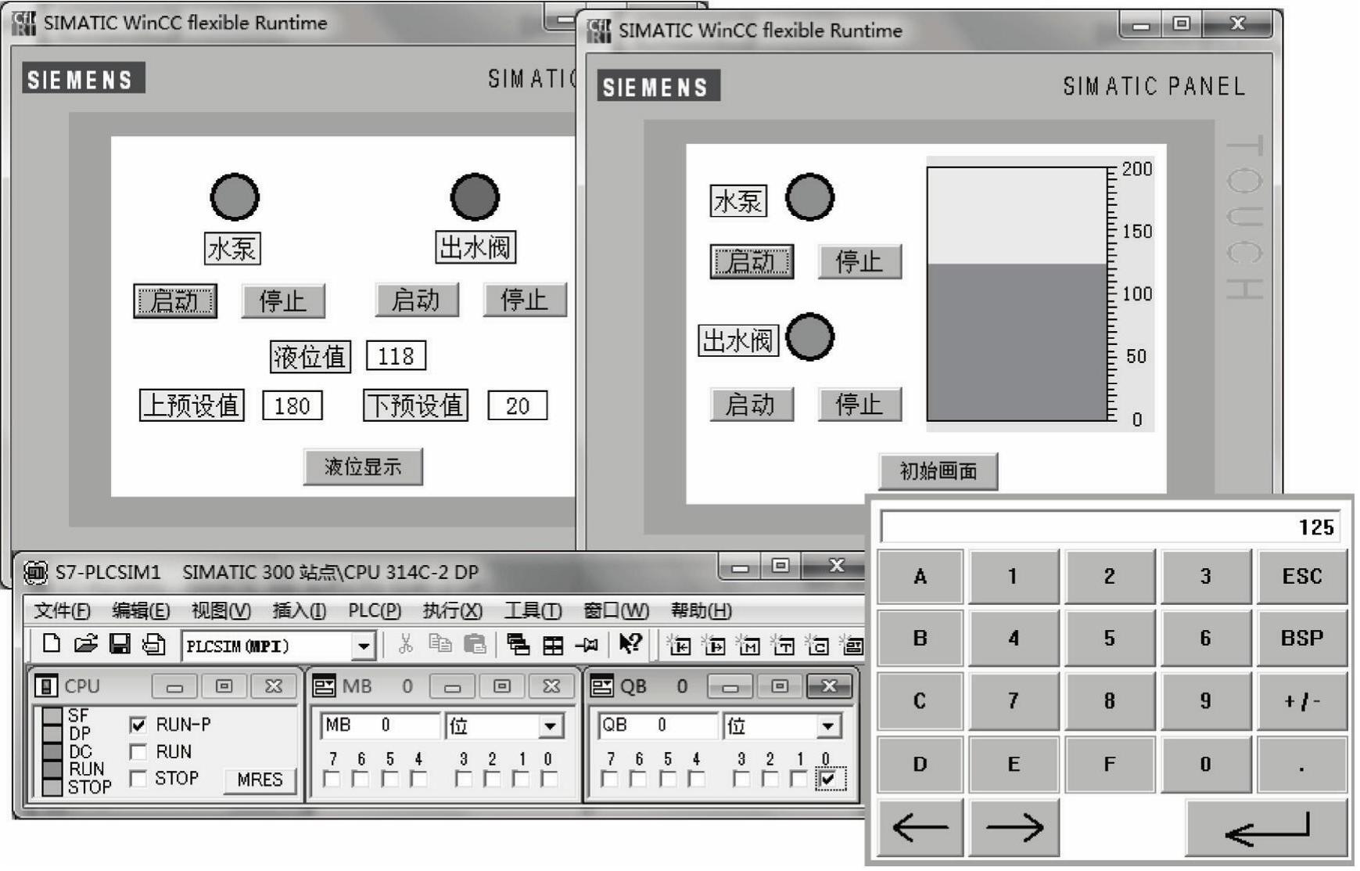Image resolution: width=1360 pixels, height=871 pixels.
Task: Click the QB 0 address field
Action: tap(658, 725)
